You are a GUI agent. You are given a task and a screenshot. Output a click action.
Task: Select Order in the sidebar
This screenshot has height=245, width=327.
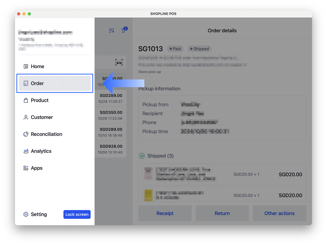pos(55,83)
